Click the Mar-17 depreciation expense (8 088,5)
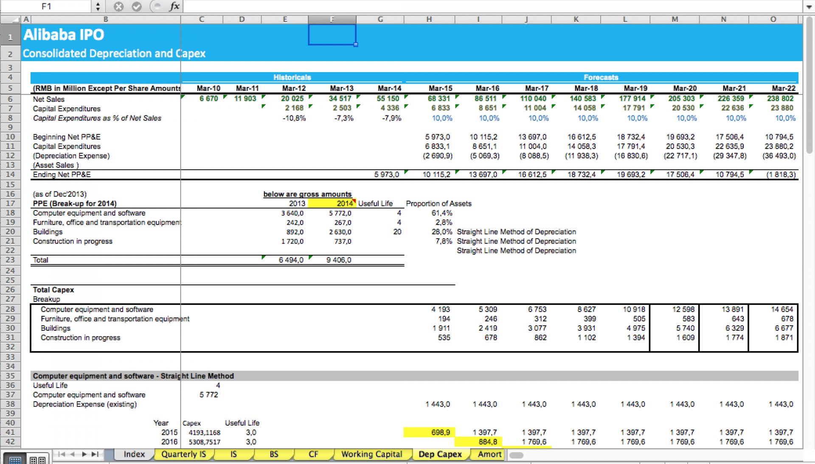This screenshot has height=464, width=815. click(x=534, y=156)
